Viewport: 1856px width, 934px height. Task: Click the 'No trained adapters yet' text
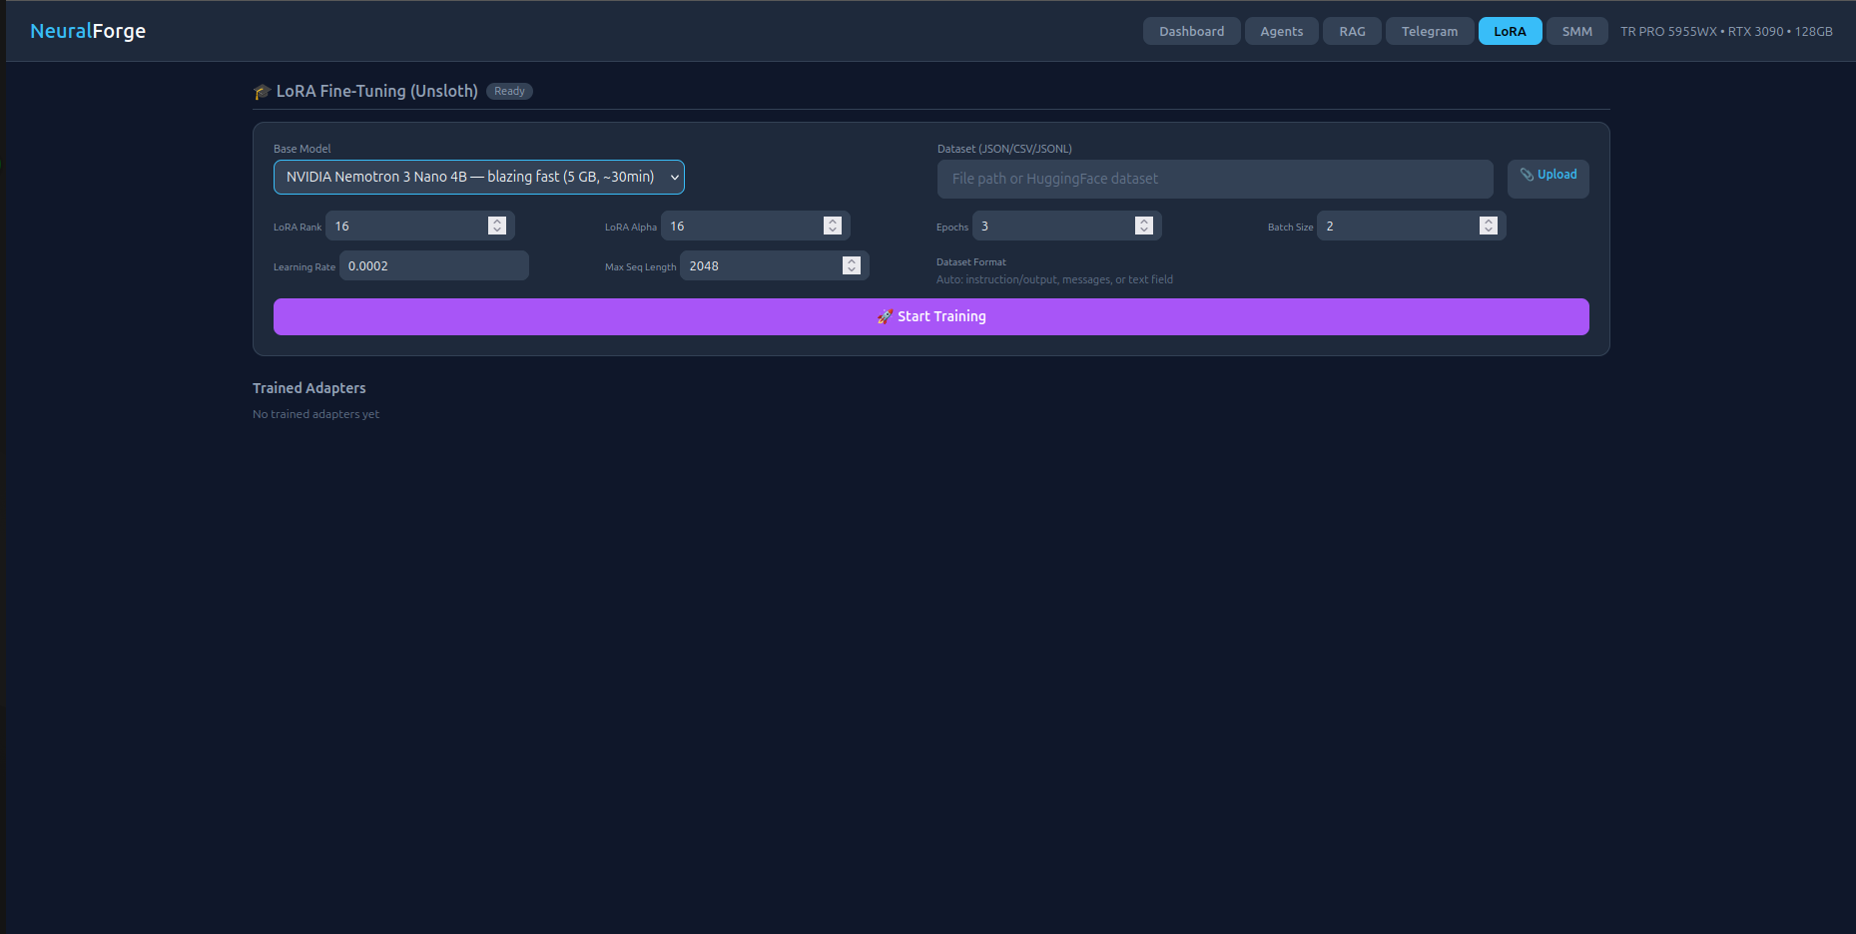[315, 414]
